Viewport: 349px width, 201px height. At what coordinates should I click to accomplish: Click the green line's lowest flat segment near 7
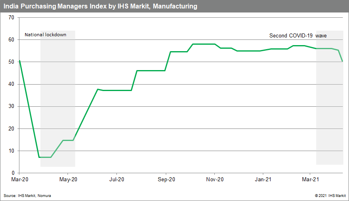pyautogui.click(x=44, y=157)
